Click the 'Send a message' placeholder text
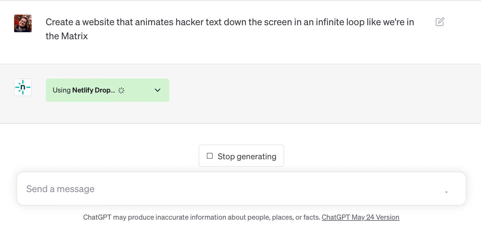Viewport: 481px width, 236px height. coord(60,189)
